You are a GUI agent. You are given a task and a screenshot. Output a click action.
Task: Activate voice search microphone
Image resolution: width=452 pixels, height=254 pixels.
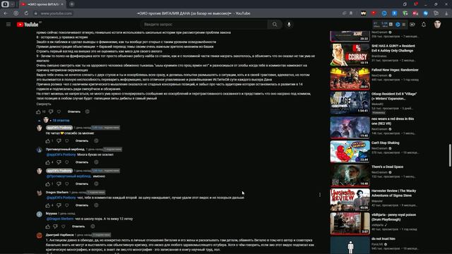pyautogui.click(x=289, y=25)
